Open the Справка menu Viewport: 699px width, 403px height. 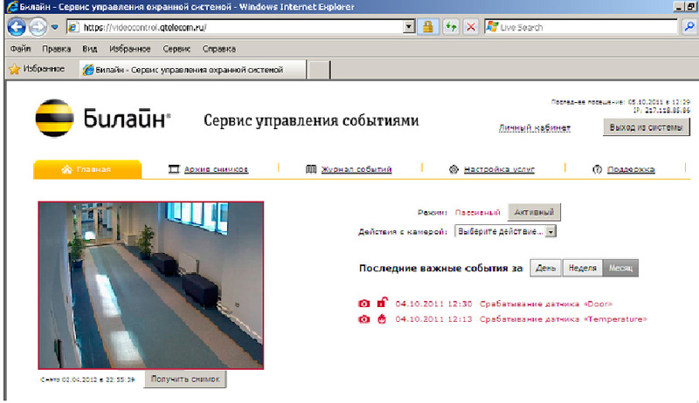(x=219, y=49)
